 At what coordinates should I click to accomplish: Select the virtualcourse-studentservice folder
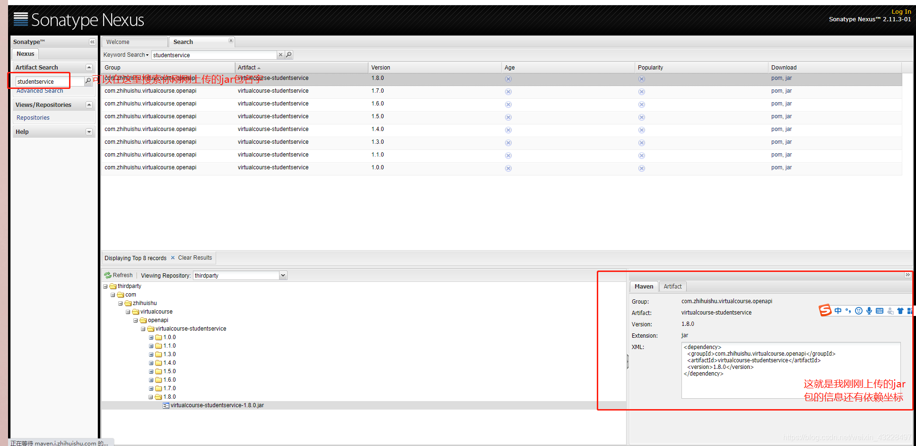(x=191, y=329)
